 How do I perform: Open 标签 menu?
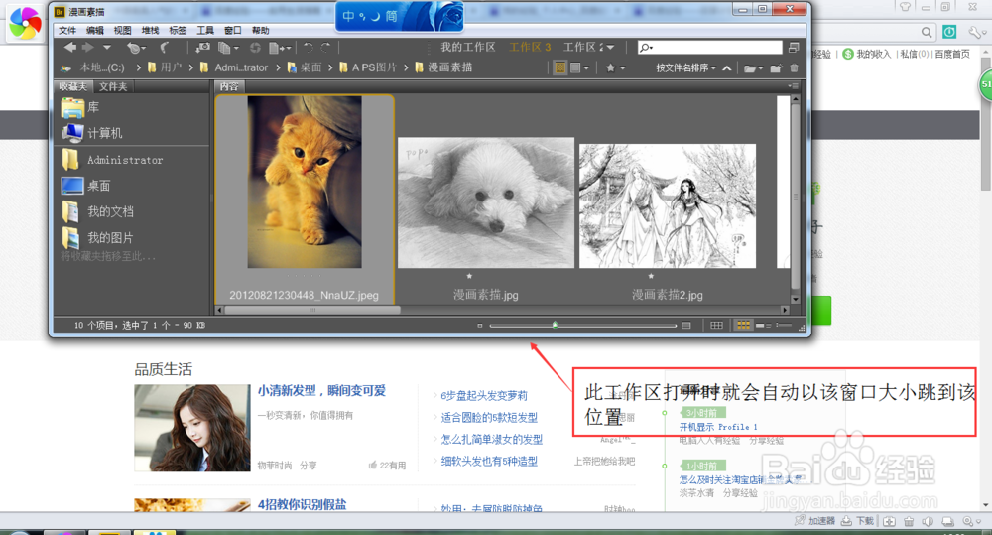coord(178,31)
